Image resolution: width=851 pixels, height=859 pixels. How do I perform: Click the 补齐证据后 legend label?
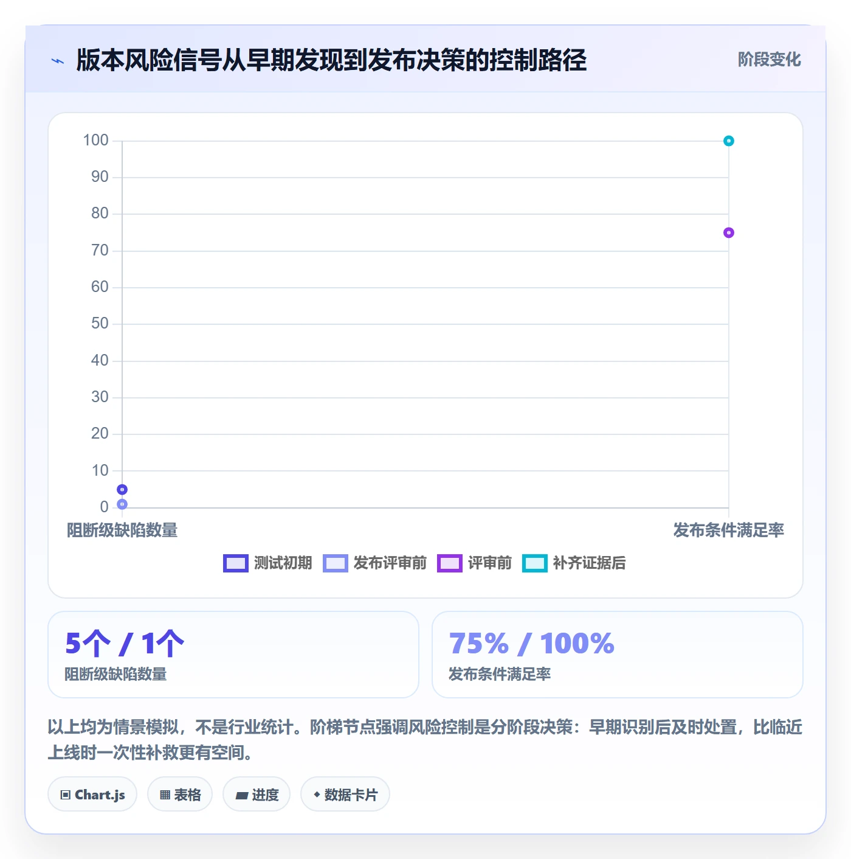pos(589,563)
